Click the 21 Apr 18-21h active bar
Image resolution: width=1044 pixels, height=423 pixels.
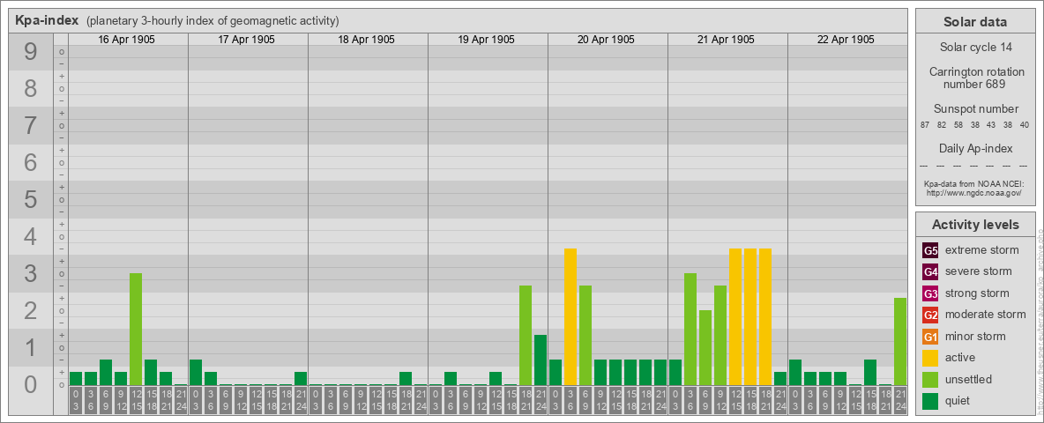(x=765, y=316)
